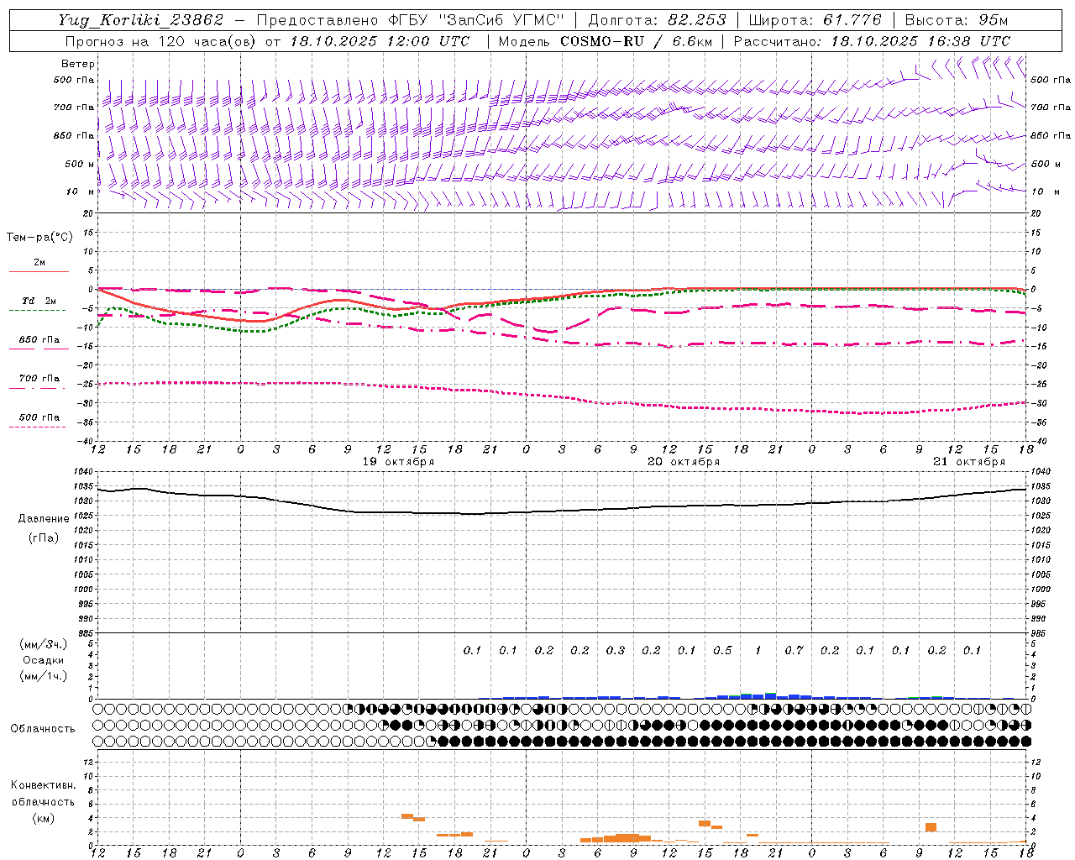Click the right-side '500 м' wind label
Image resolution: width=1075 pixels, height=860 pixels.
click(x=1046, y=164)
